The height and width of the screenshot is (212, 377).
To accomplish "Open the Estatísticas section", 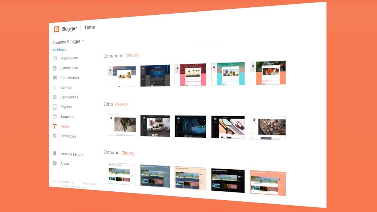I will 69,68.
